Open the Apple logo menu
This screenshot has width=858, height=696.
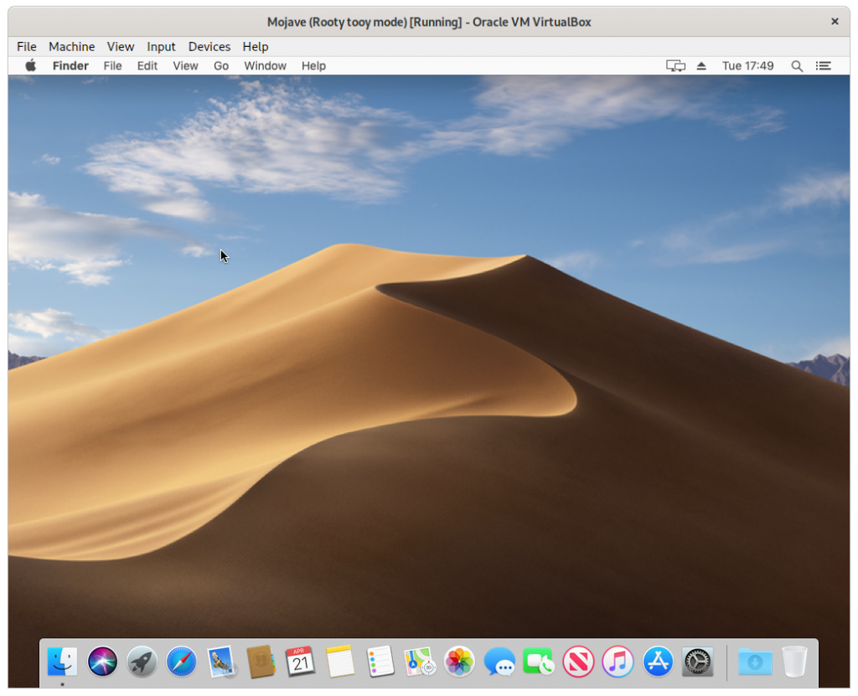[31, 65]
